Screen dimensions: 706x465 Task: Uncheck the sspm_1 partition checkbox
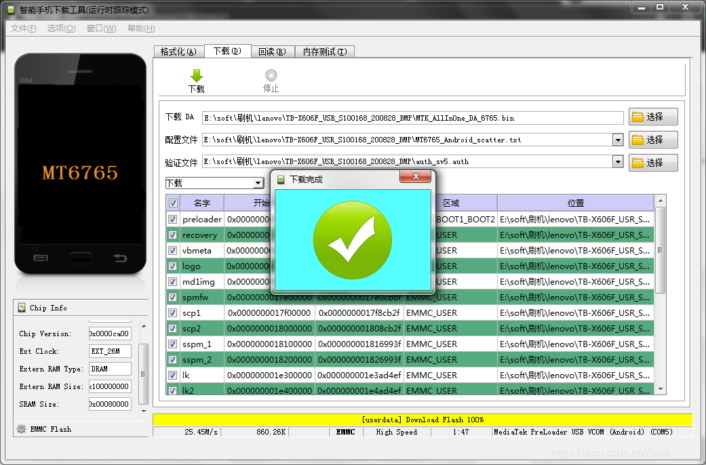pos(172,344)
